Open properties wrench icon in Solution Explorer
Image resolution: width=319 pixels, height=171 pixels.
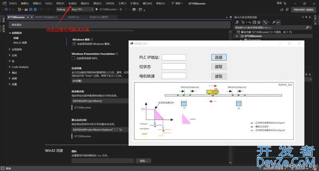(x=274, y=22)
